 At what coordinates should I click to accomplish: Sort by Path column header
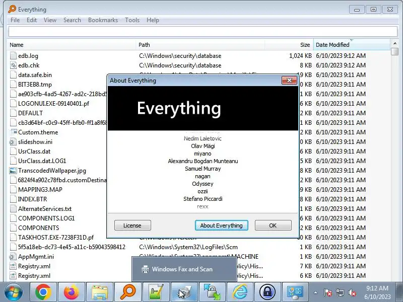(x=200, y=45)
